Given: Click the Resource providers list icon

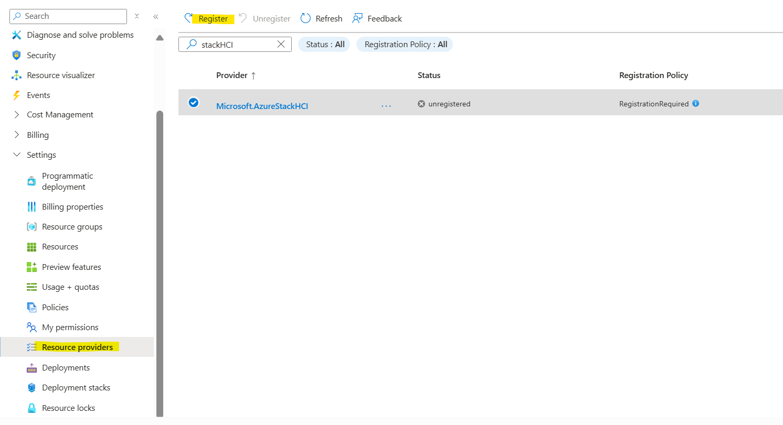Looking at the screenshot, I should tap(31, 347).
